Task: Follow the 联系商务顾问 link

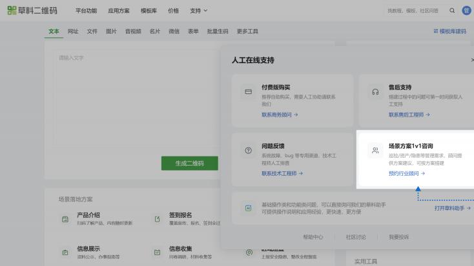Action: point(280,115)
